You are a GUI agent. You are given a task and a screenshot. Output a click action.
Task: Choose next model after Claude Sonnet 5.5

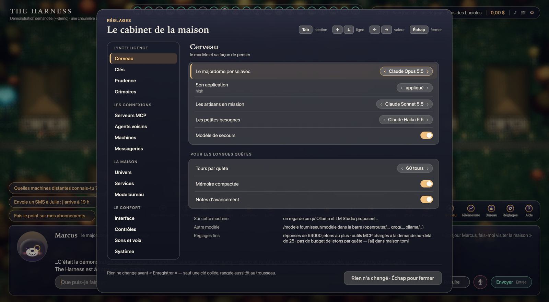428,104
